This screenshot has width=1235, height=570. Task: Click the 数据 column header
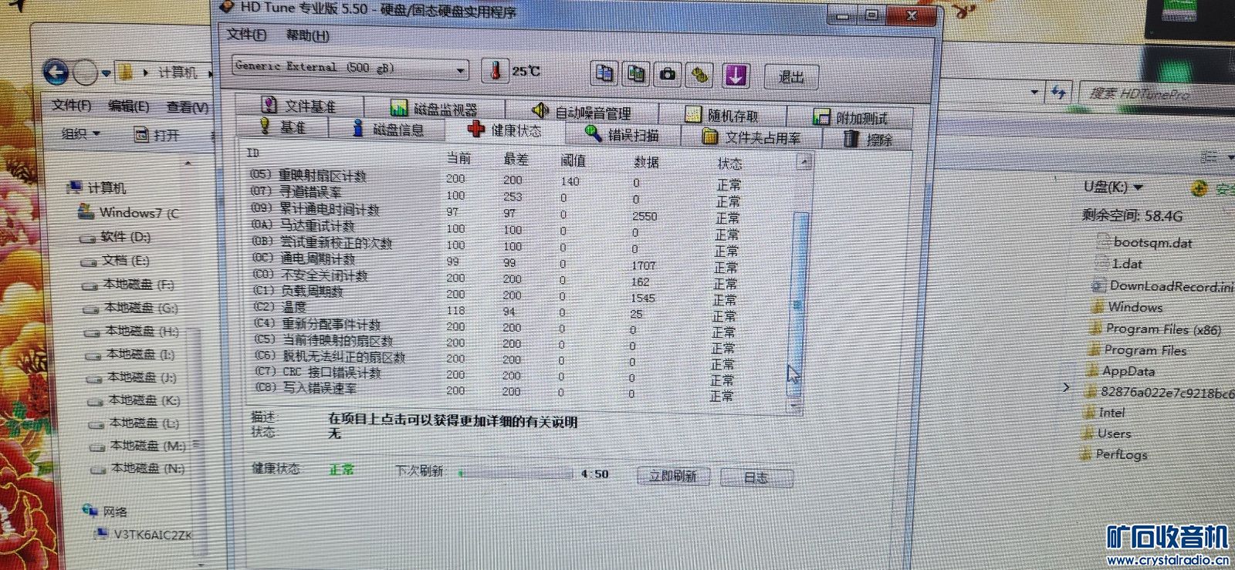[646, 161]
